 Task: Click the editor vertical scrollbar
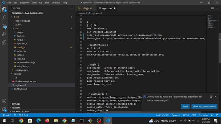(220, 48)
